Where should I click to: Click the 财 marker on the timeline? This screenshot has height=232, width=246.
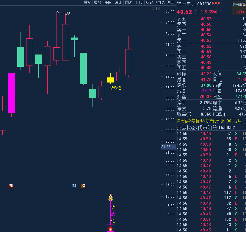click(x=74, y=186)
